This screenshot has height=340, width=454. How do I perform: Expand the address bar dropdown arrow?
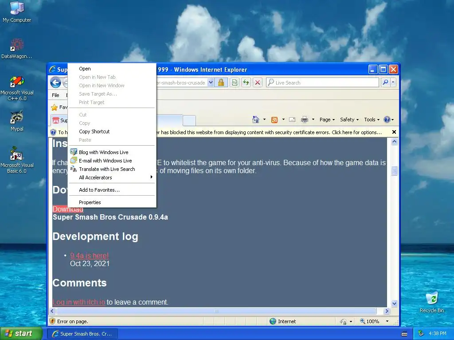click(211, 82)
